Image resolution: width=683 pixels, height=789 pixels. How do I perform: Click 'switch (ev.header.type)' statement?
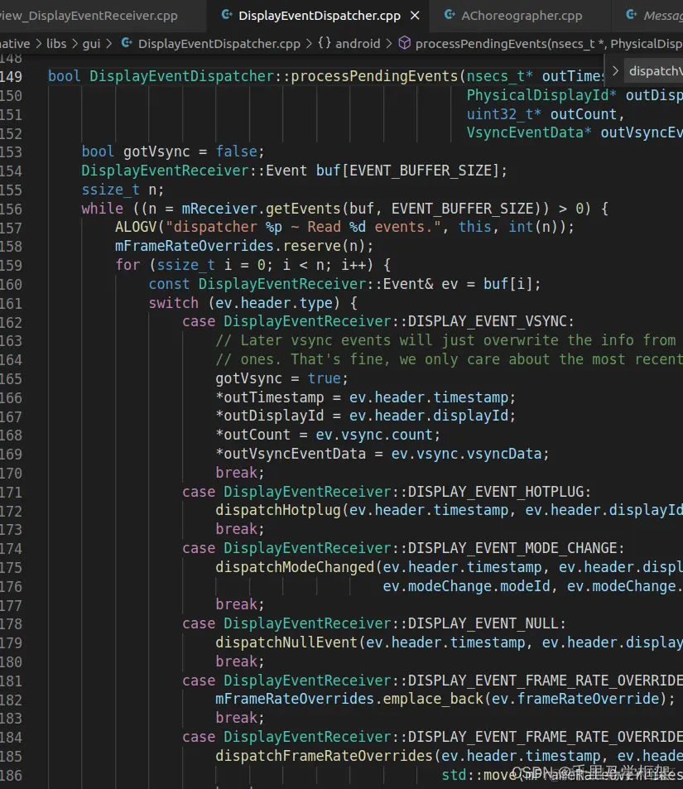pos(253,303)
